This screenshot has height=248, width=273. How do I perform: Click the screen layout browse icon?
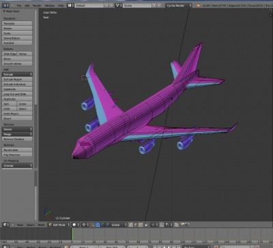click(x=70, y=5)
